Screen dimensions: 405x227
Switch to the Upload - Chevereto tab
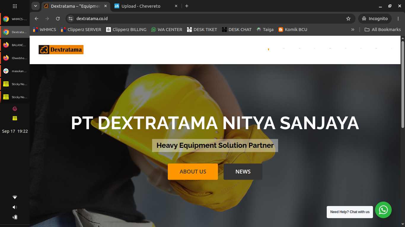[x=146, y=6]
